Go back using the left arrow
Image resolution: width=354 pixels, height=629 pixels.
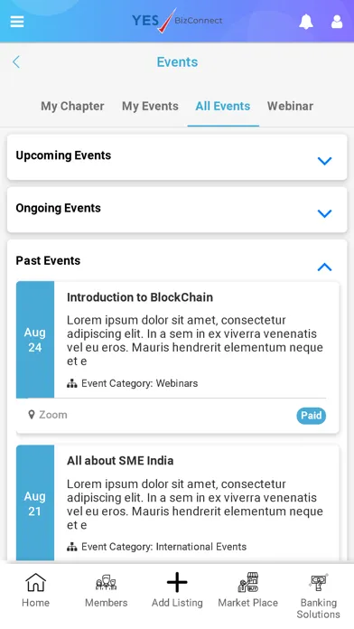(x=16, y=61)
